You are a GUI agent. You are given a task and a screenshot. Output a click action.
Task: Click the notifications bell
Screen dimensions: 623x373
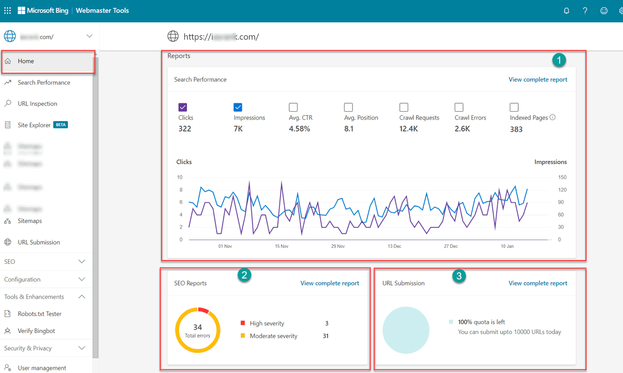[x=566, y=10]
